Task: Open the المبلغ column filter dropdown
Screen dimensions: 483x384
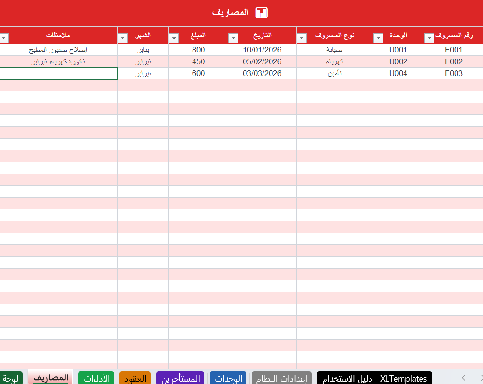Action: click(x=174, y=38)
